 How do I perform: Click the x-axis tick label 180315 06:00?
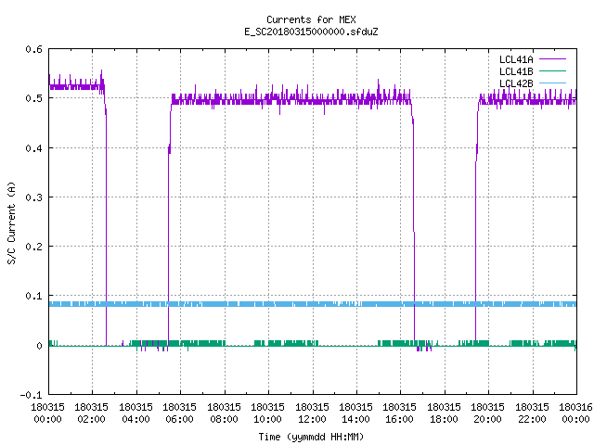tap(179, 413)
